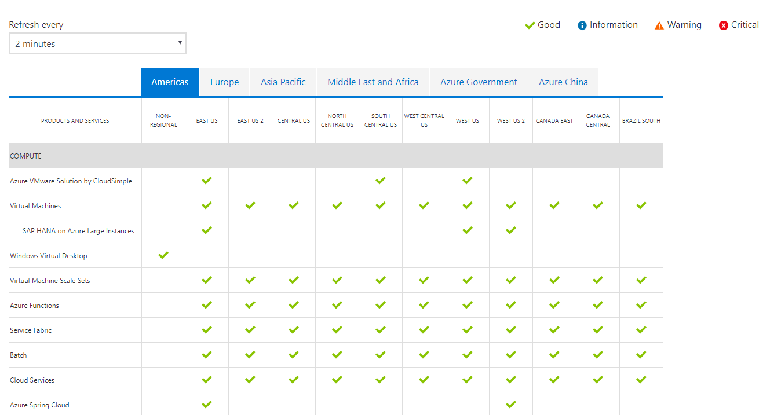Click SAP HANA West US 2 status checkmark

click(x=511, y=230)
